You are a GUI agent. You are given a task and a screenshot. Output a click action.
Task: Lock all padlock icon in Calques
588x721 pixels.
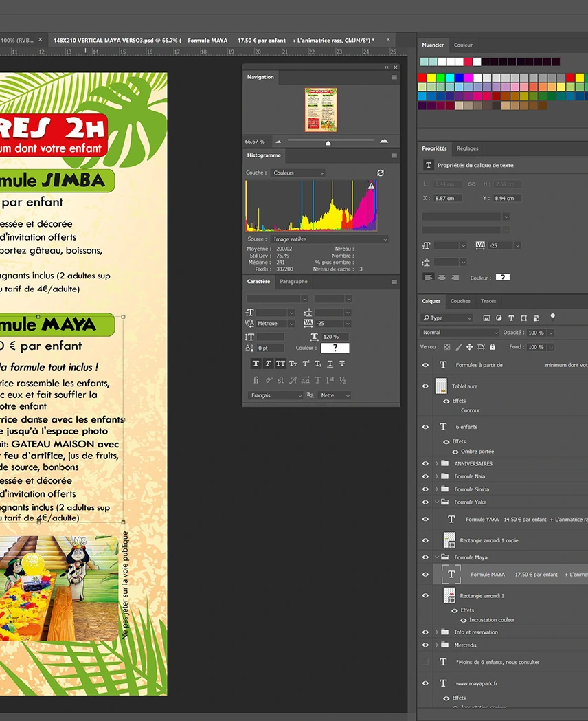pyautogui.click(x=493, y=347)
